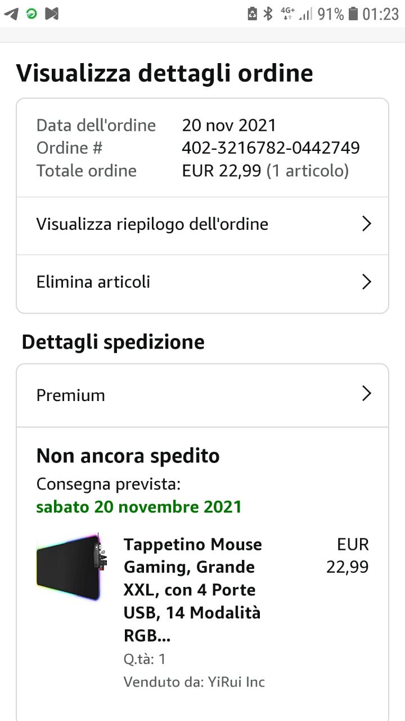Open Visualizza riepilogo dell'ordine

coord(152,224)
